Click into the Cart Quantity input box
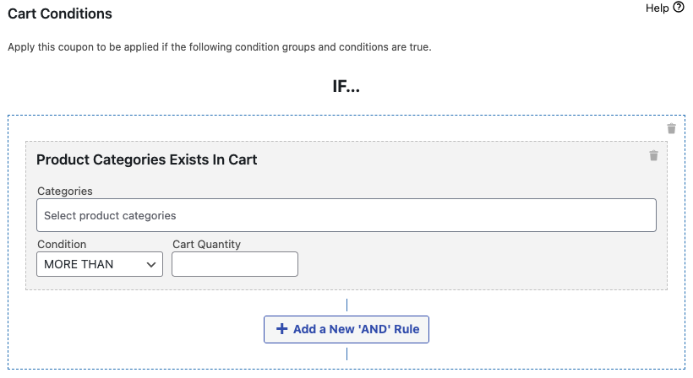Image resolution: width=693 pixels, height=378 pixels. click(235, 264)
